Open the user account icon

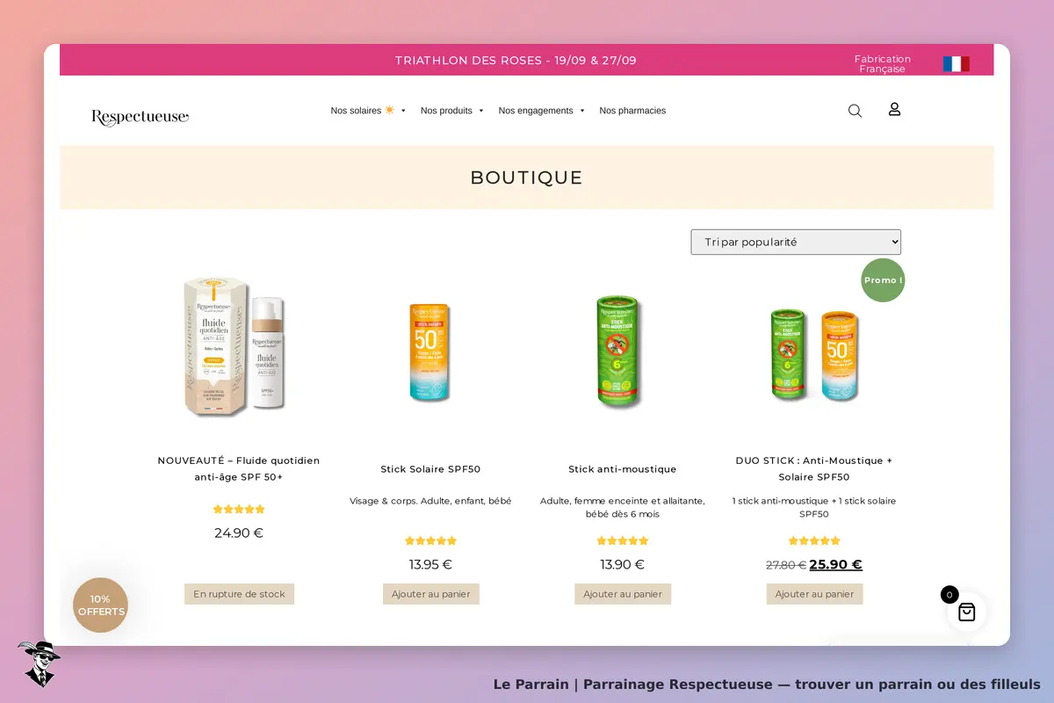click(x=894, y=110)
